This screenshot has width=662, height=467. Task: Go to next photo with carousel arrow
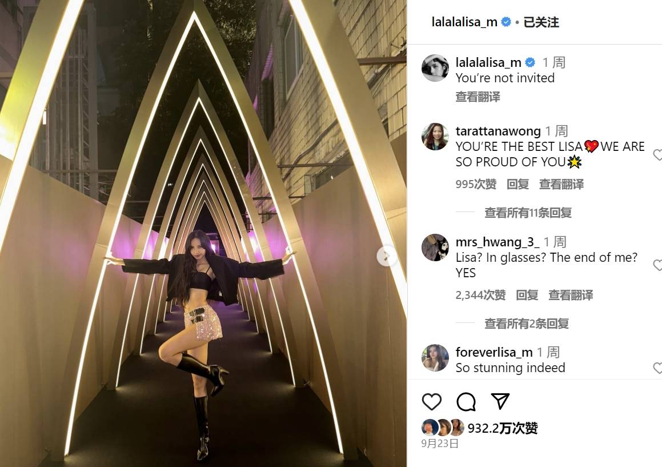387,256
